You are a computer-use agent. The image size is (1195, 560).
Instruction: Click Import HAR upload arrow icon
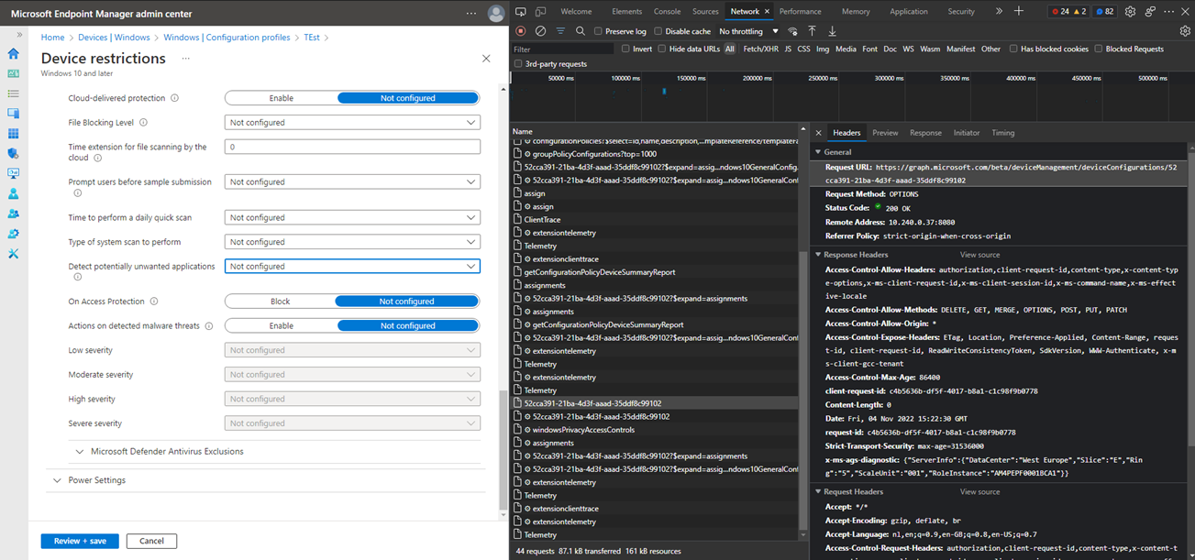pyautogui.click(x=812, y=31)
